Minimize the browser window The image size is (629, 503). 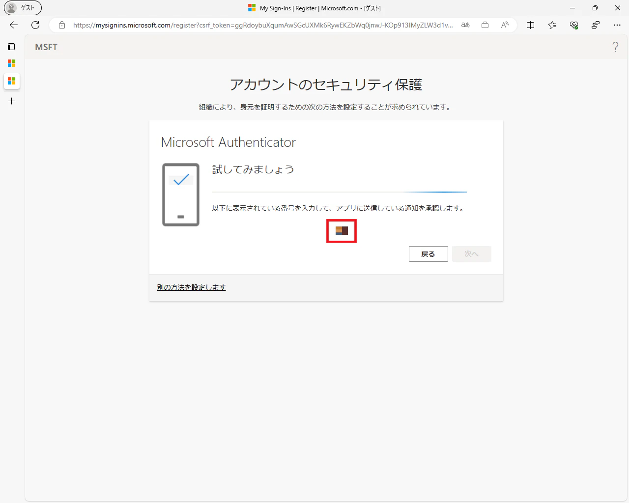pyautogui.click(x=572, y=8)
